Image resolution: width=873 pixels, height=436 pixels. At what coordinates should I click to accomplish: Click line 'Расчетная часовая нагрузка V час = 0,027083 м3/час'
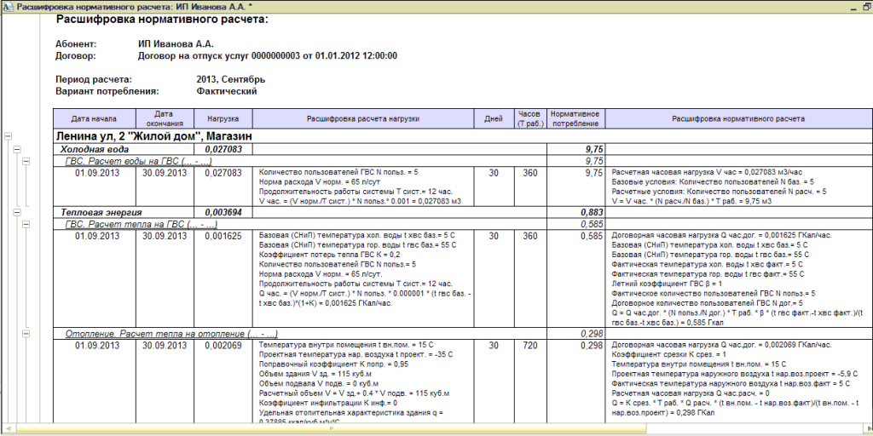point(707,172)
